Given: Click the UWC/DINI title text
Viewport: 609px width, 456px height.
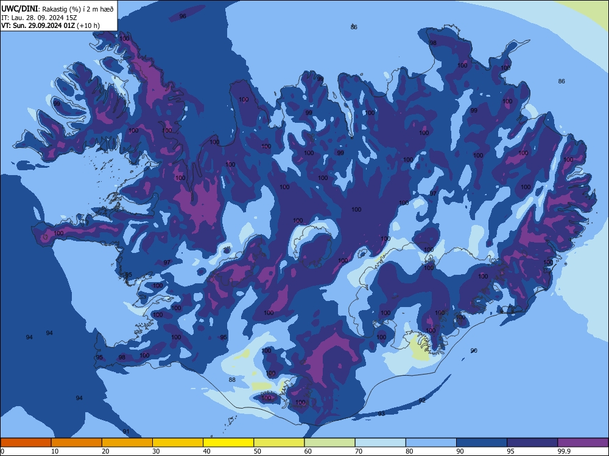Looking at the screenshot, I should pyautogui.click(x=20, y=9).
